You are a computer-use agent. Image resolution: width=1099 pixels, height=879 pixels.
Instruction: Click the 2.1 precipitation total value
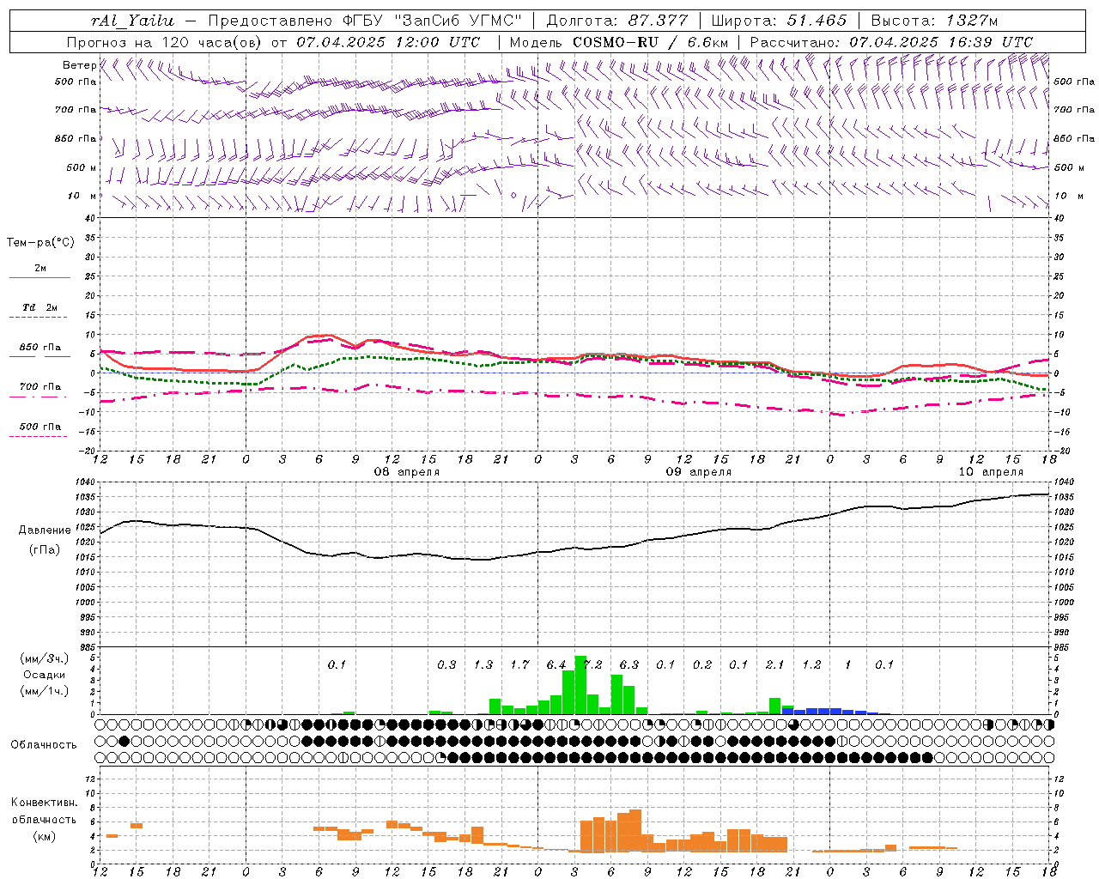775,664
